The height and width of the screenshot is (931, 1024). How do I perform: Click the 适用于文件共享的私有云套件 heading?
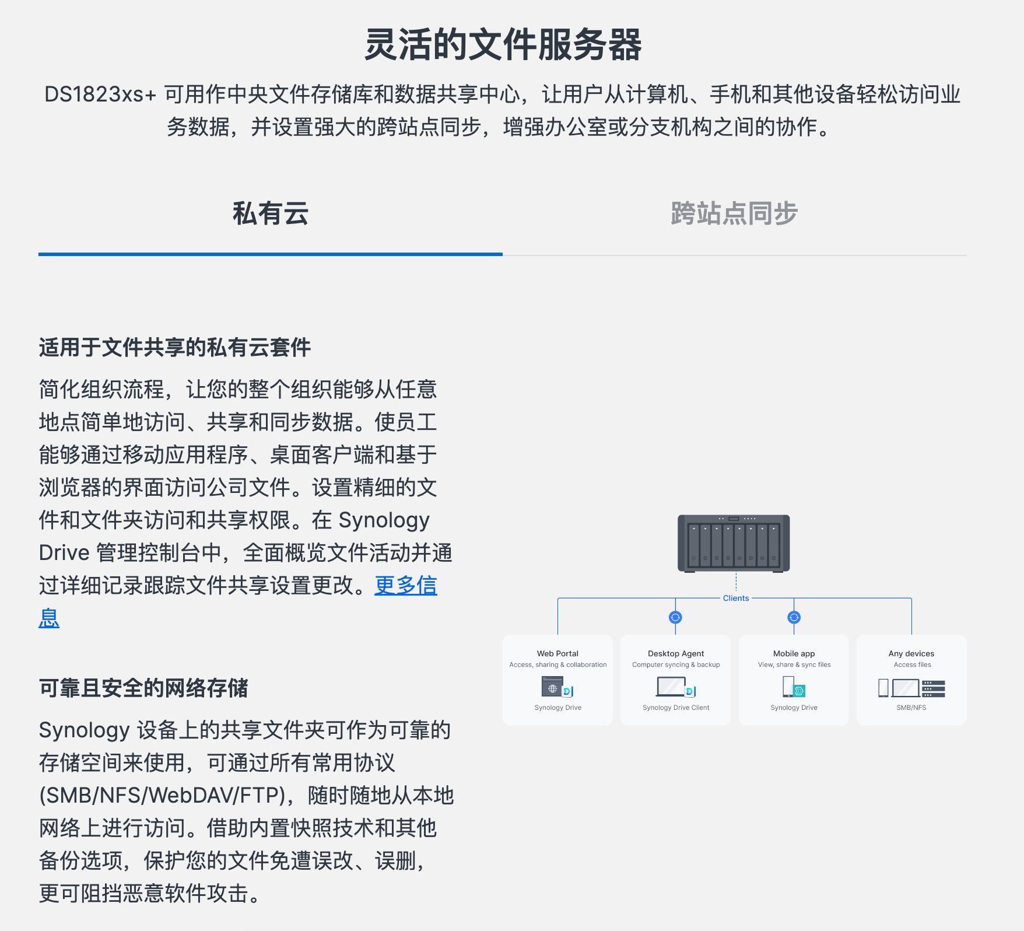174,348
